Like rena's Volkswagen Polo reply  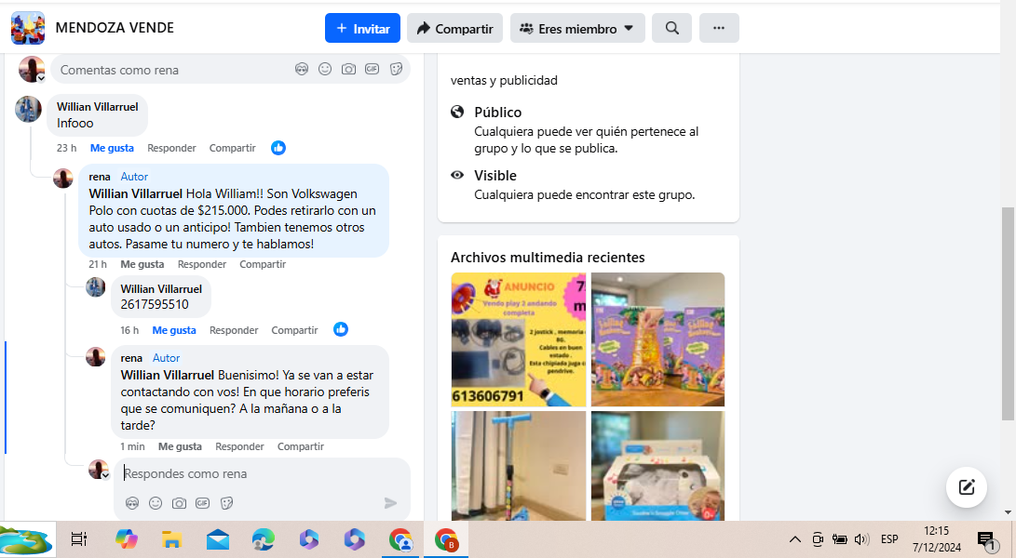(x=142, y=264)
